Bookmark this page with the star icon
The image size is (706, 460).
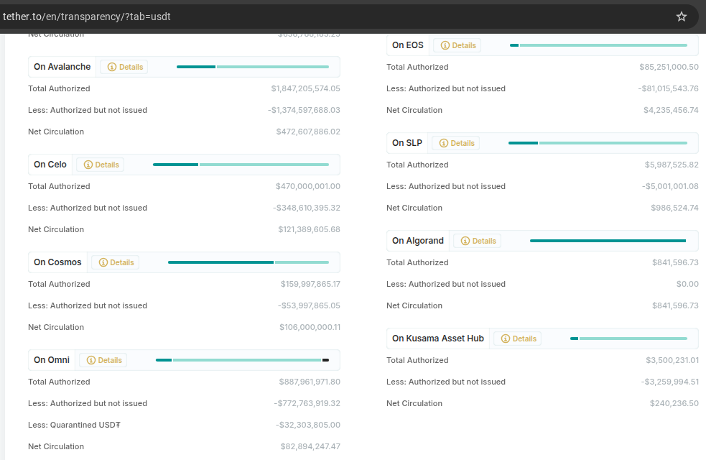pyautogui.click(x=682, y=17)
